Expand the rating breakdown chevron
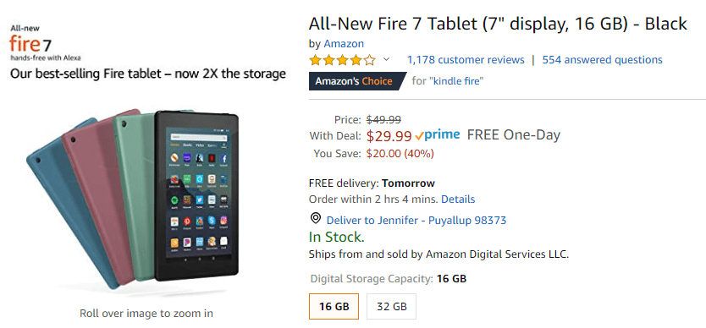 386,60
